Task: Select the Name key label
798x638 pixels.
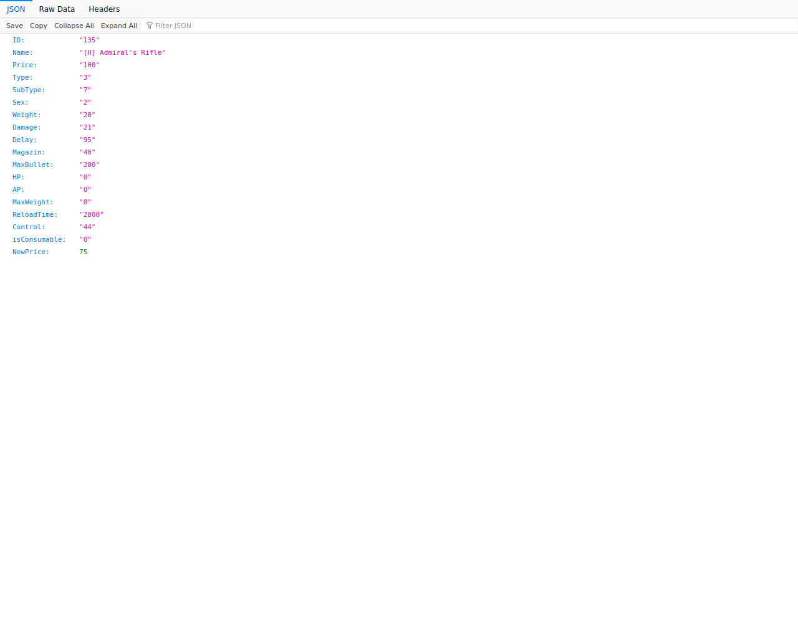Action: pyautogui.click(x=22, y=52)
